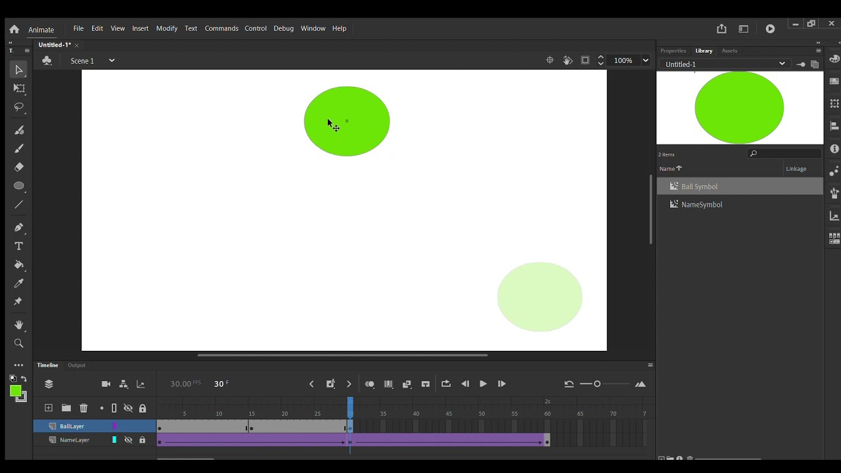Select the Classic Brush tool
841x473 pixels.
(19, 148)
